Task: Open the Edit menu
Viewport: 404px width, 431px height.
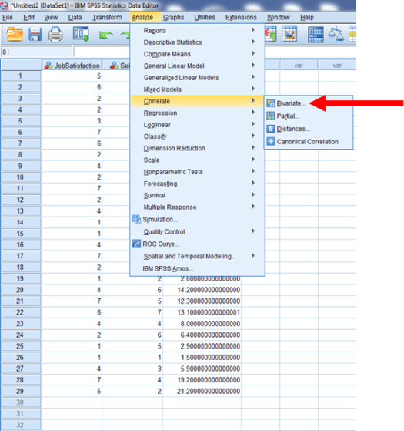Action: click(28, 17)
